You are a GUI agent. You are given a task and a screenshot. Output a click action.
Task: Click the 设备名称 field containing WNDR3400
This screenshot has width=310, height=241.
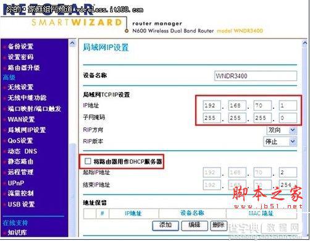click(256, 76)
